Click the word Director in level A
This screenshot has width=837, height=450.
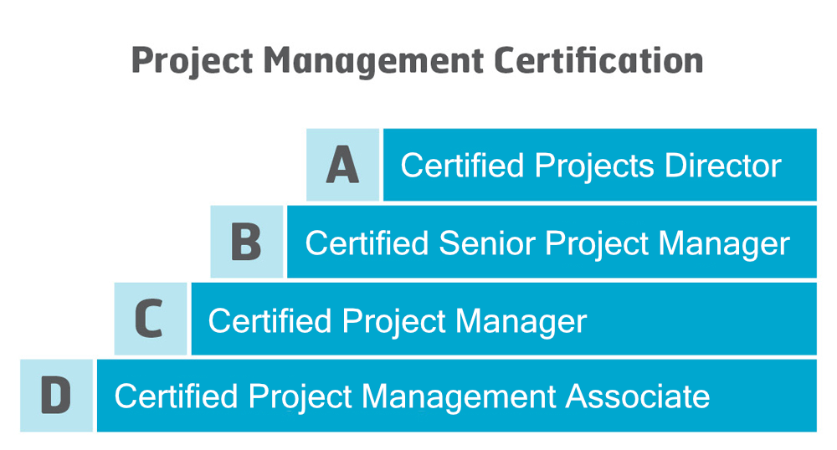coord(723,166)
